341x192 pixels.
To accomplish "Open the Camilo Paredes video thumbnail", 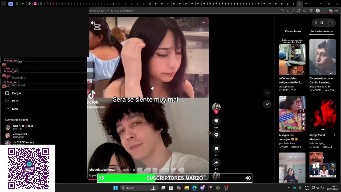I will pyautogui.click(x=323, y=57).
